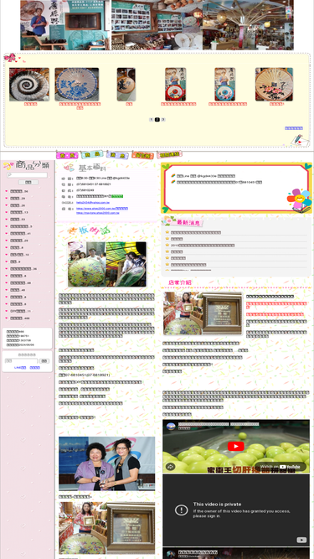Open the spiral pattern umbrella thumbnail
Image resolution: width=314 pixels, height=559 pixels.
pos(29,85)
